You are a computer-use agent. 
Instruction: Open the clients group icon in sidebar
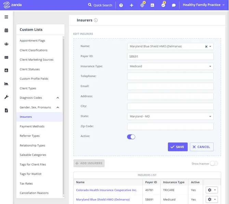click(6, 44)
